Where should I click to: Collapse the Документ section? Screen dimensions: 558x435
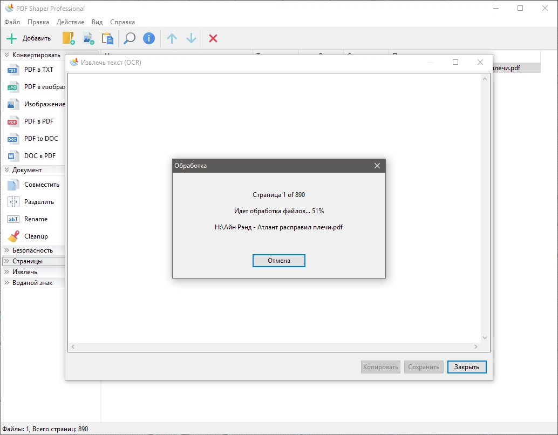7,170
